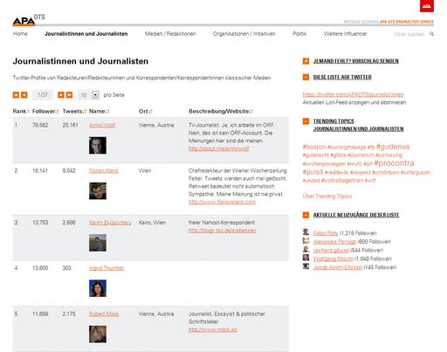Open Ingrid Thurnher profile link
Viewport: 447px width, 352px height.
[x=107, y=268]
